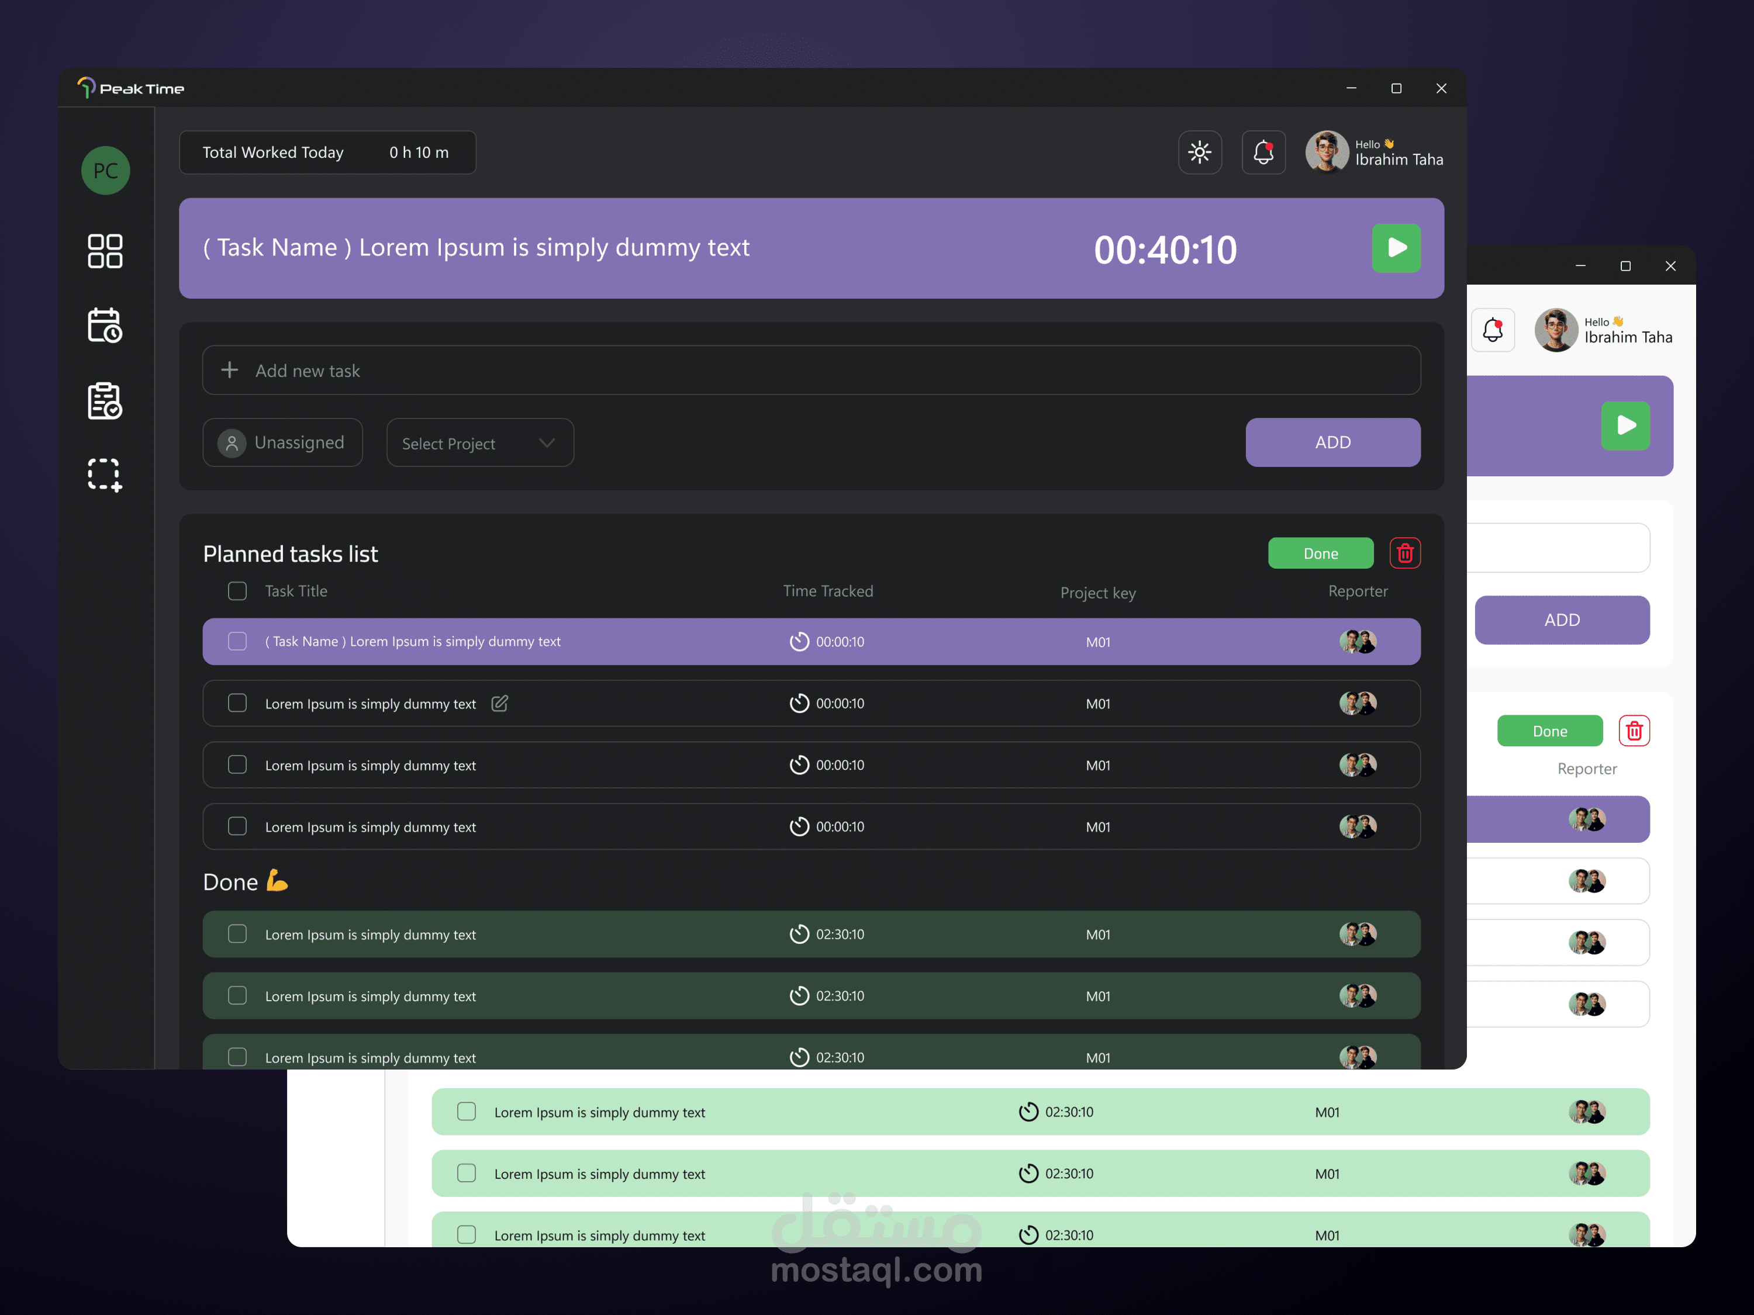1754x1315 pixels.
Task: Click the PC workspace avatar in sidebar
Action: pyautogui.click(x=105, y=169)
